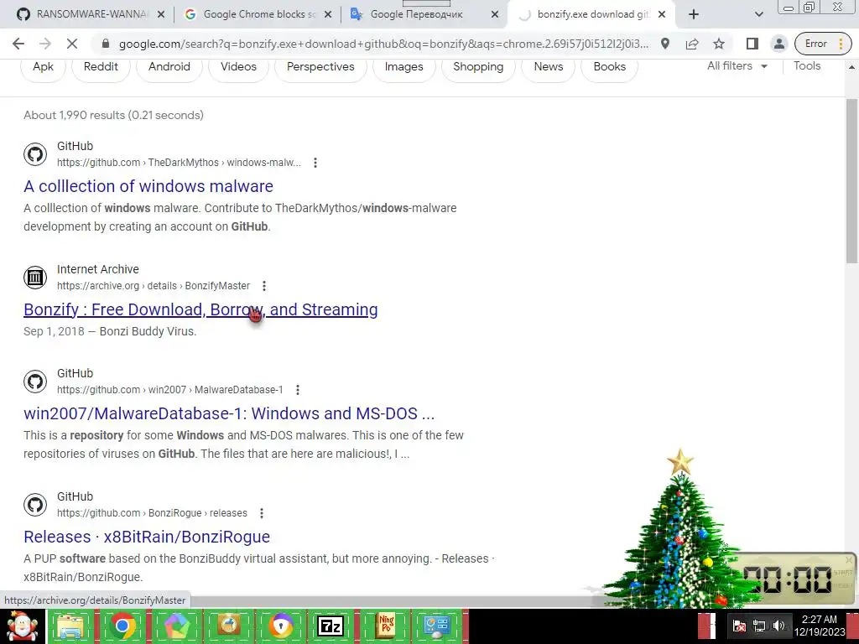Open the Chrome profile avatar menu

(779, 44)
